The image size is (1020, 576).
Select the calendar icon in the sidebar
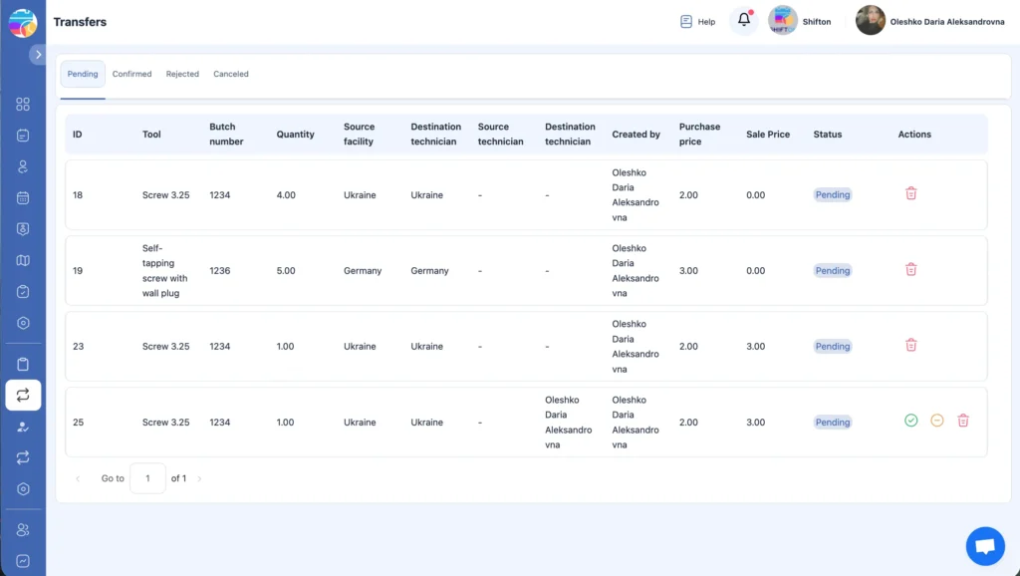tap(23, 198)
